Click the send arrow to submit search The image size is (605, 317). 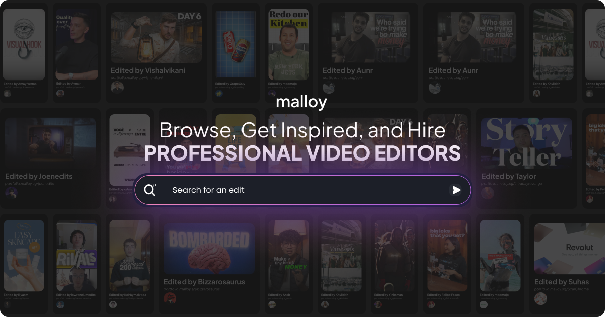click(x=456, y=190)
